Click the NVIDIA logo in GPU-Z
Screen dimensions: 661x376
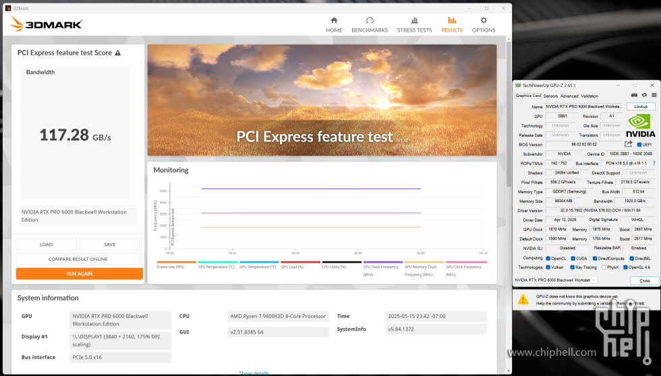click(640, 126)
